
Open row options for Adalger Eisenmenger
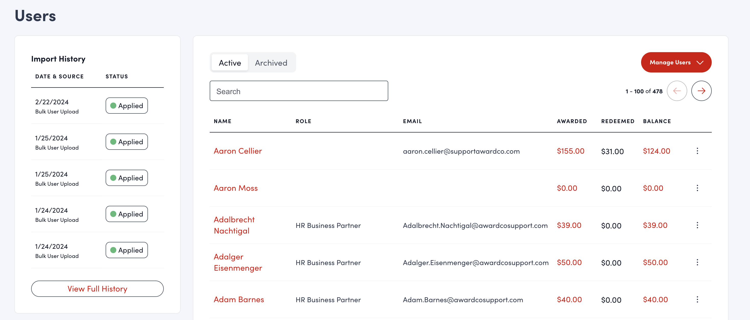[x=697, y=263]
